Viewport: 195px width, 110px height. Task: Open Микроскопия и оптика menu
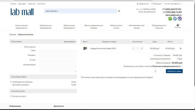coord(116,27)
